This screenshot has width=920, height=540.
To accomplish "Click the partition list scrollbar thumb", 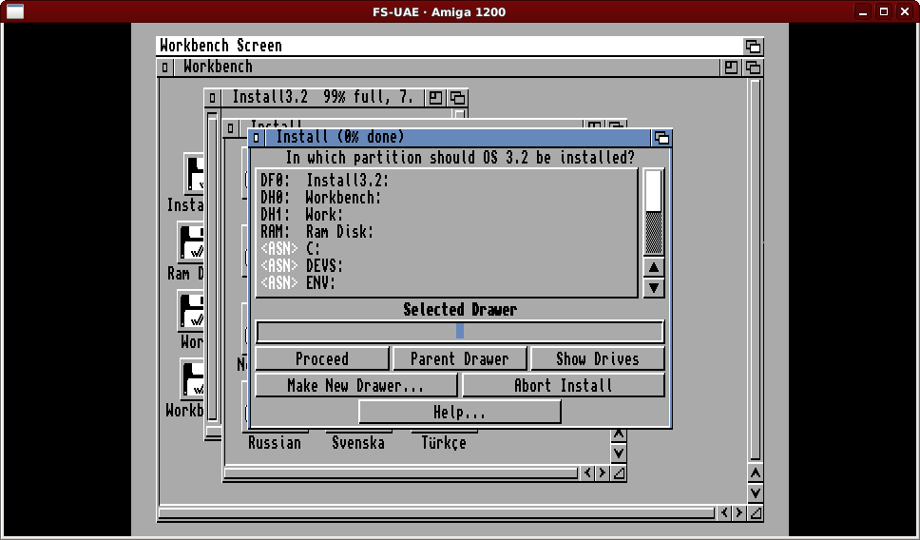I will [x=654, y=191].
